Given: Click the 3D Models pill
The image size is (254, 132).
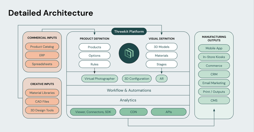Looking at the screenshot, I should point(161,47).
